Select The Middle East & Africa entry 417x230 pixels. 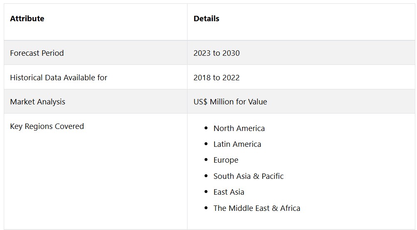[x=257, y=208]
